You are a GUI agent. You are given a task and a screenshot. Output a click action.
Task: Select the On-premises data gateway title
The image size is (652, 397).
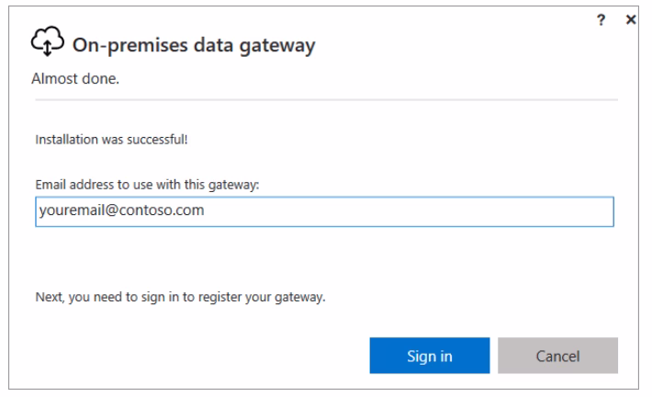tap(194, 45)
